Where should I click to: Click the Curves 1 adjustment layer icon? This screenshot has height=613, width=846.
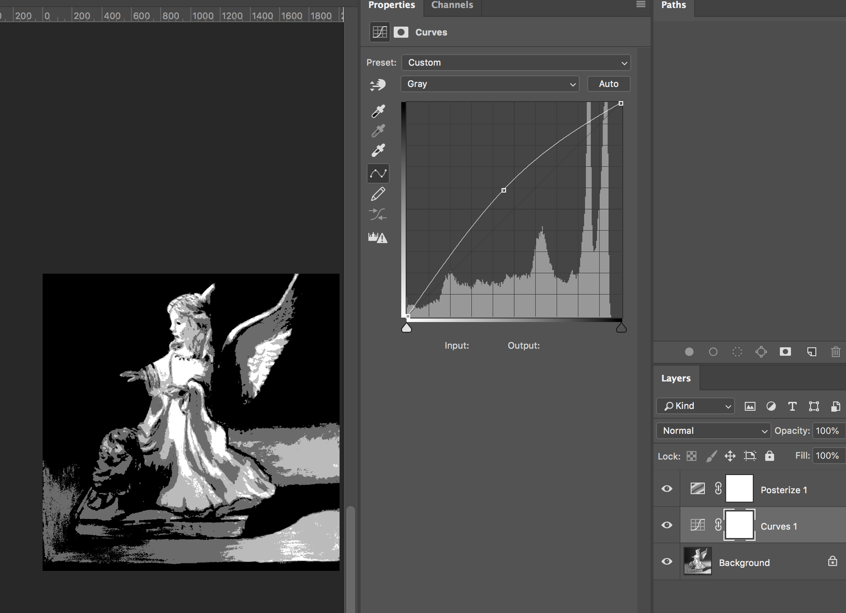tap(698, 525)
